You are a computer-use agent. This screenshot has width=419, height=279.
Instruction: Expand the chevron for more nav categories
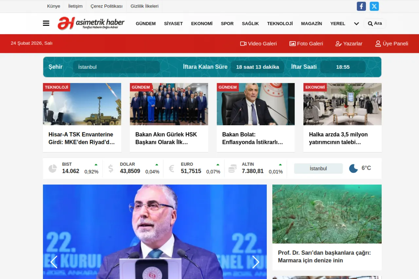coord(356,24)
